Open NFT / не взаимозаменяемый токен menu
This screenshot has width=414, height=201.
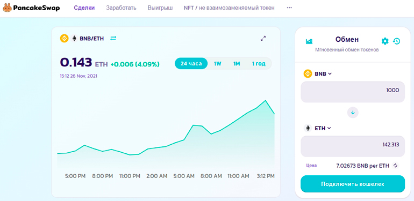(x=229, y=8)
